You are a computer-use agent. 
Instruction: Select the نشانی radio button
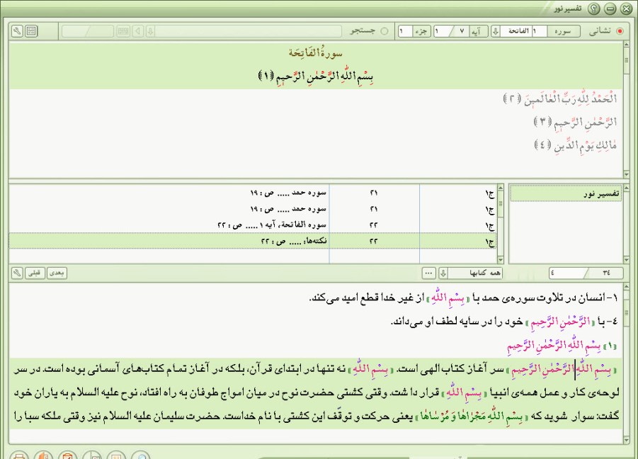coord(620,31)
